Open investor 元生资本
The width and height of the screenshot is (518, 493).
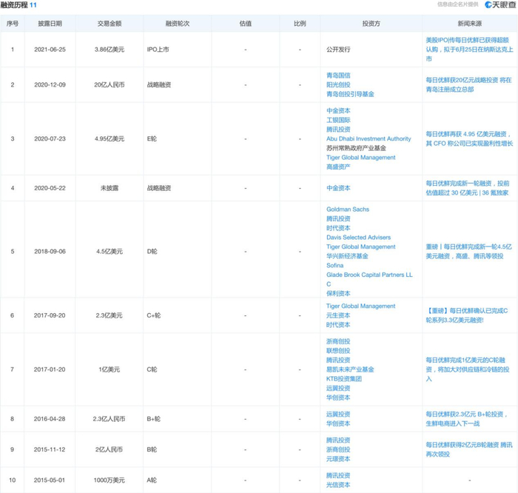pos(338,315)
